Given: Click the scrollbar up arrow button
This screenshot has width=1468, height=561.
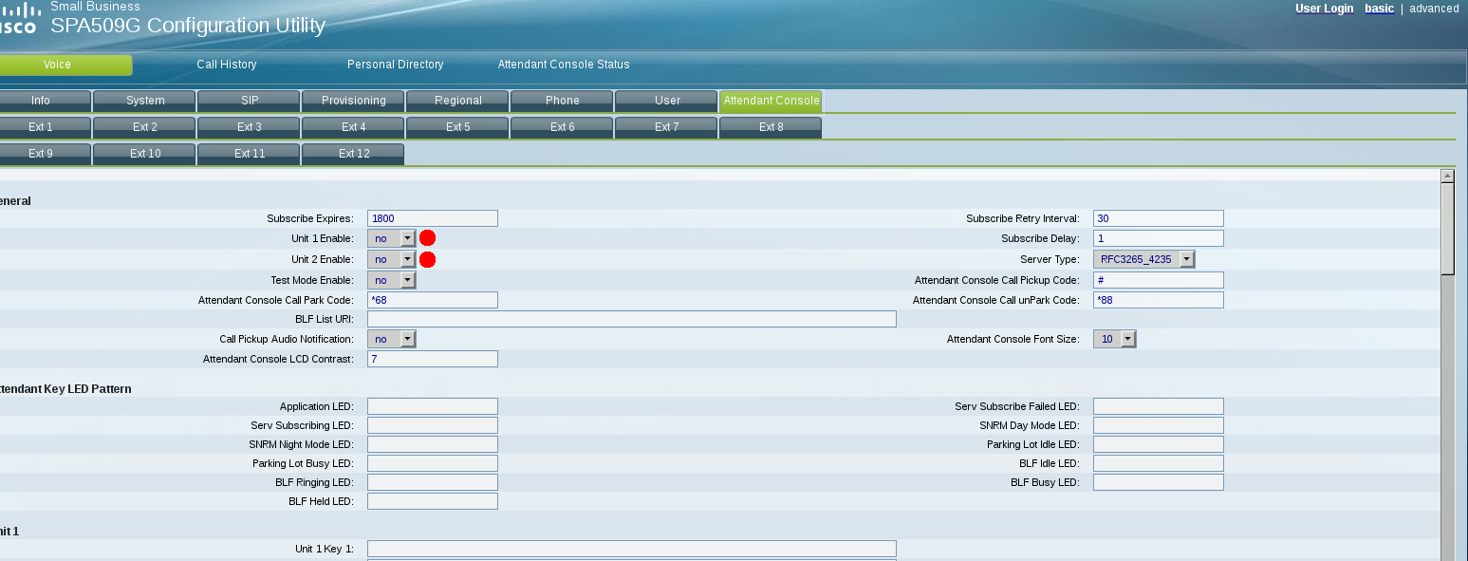Looking at the screenshot, I should pos(1447,176).
